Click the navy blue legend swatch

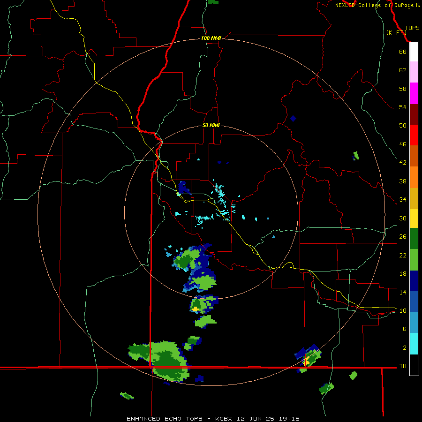pos(414,281)
